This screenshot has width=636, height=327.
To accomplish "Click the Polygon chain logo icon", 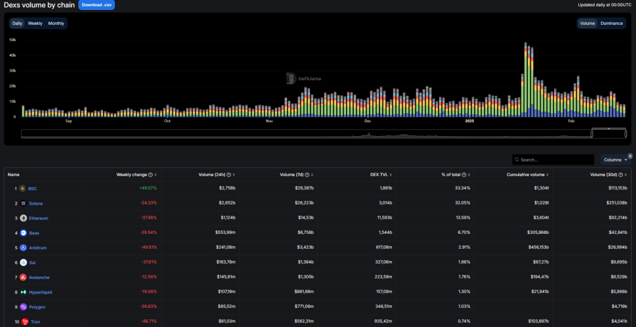I will click(23, 307).
